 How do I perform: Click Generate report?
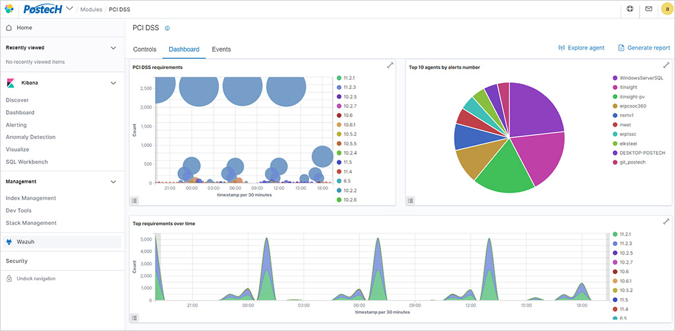tap(643, 48)
